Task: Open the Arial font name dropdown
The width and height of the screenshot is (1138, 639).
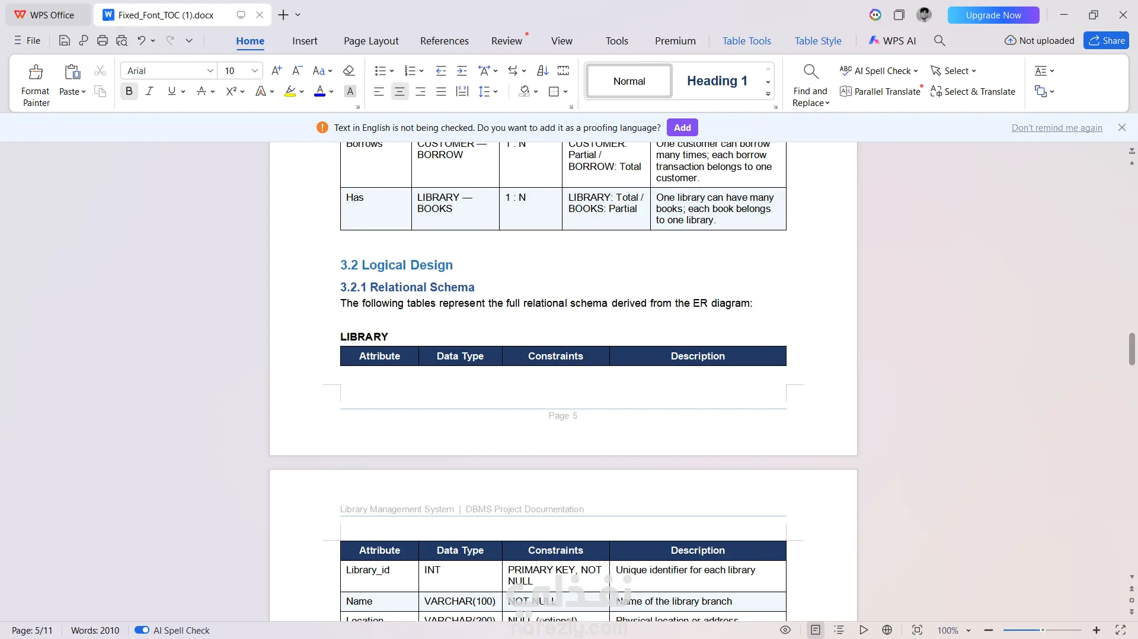Action: (210, 70)
